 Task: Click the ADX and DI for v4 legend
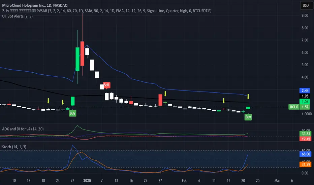click(23, 129)
